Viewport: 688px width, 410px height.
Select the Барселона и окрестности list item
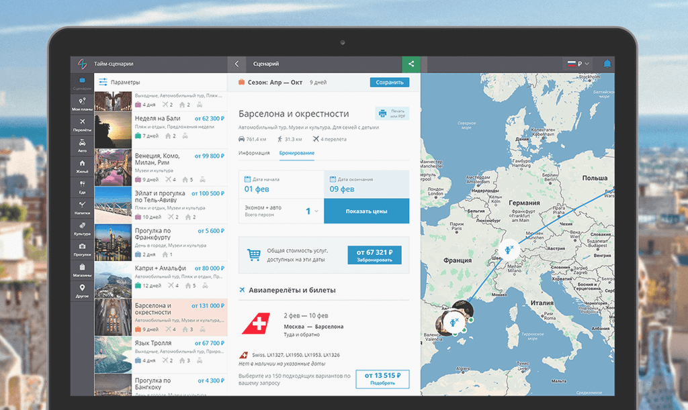coord(161,317)
